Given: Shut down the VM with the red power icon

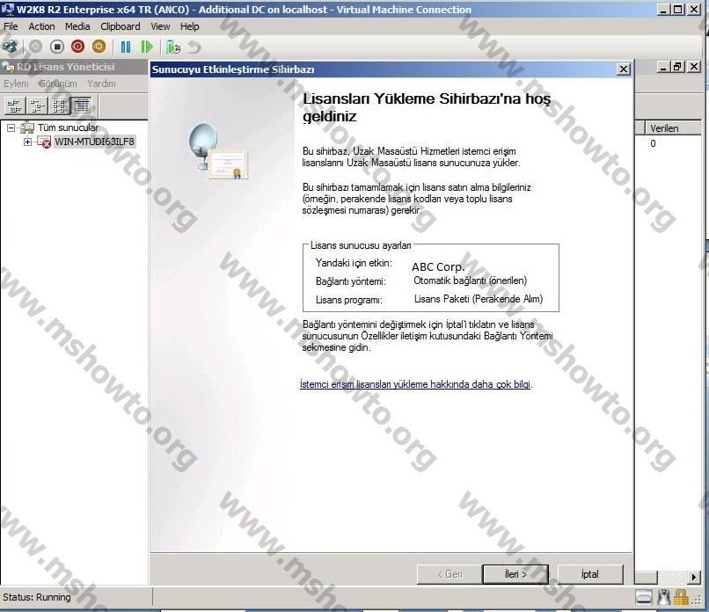Looking at the screenshot, I should tap(77, 47).
